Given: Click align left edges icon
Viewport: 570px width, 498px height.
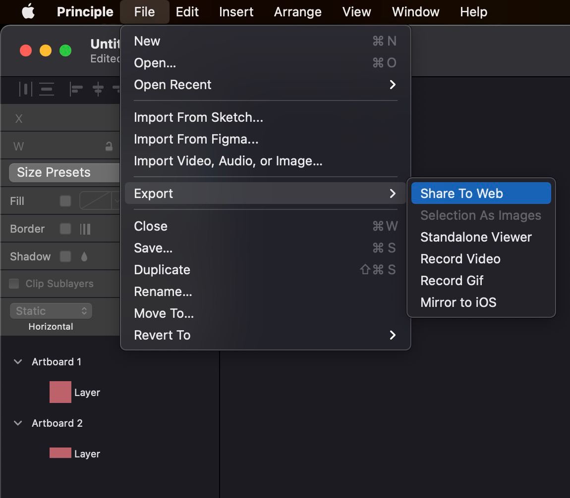Looking at the screenshot, I should [x=76, y=89].
